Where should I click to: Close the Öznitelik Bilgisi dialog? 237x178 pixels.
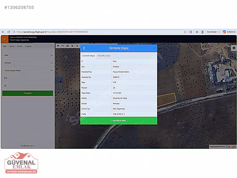coord(154,48)
